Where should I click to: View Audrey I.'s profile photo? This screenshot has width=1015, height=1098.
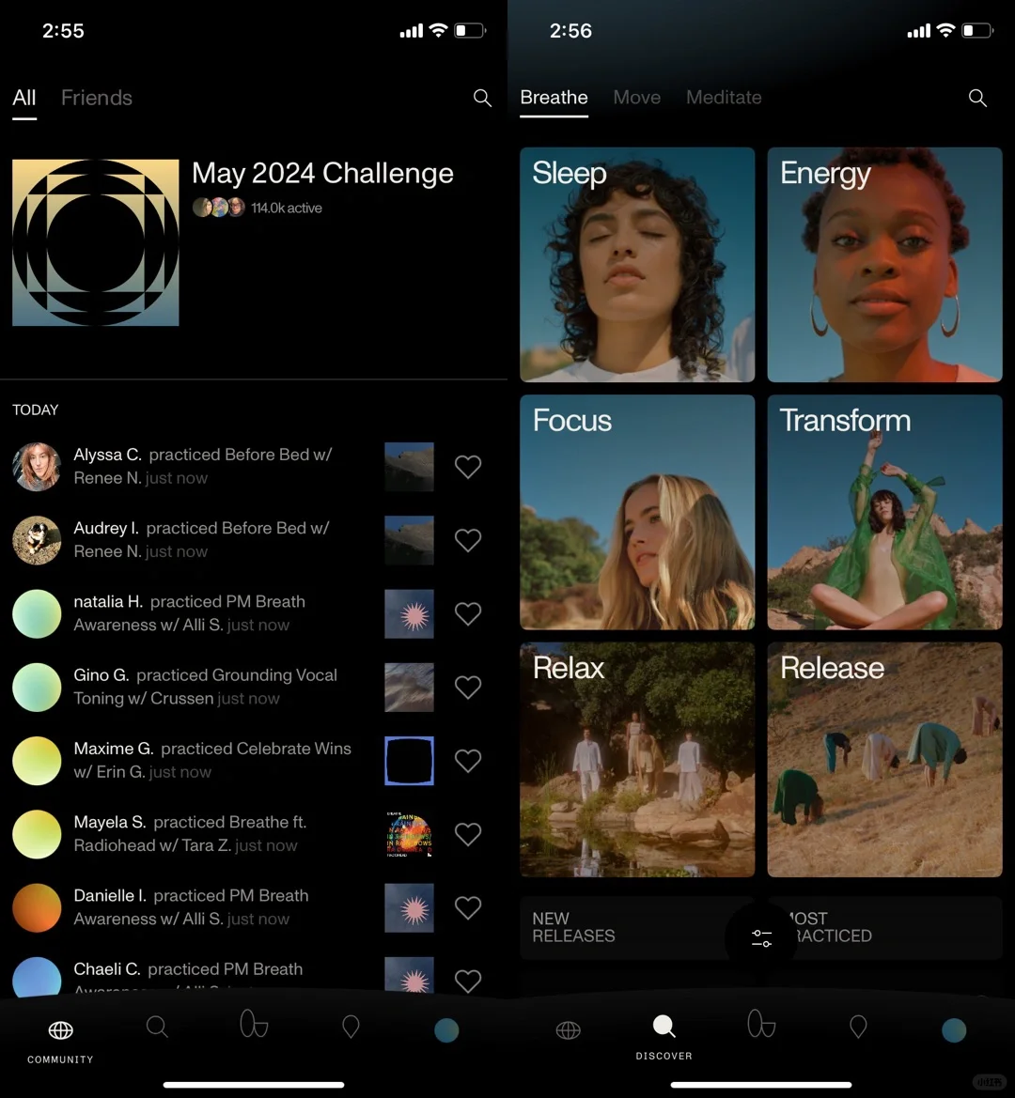pyautogui.click(x=38, y=540)
